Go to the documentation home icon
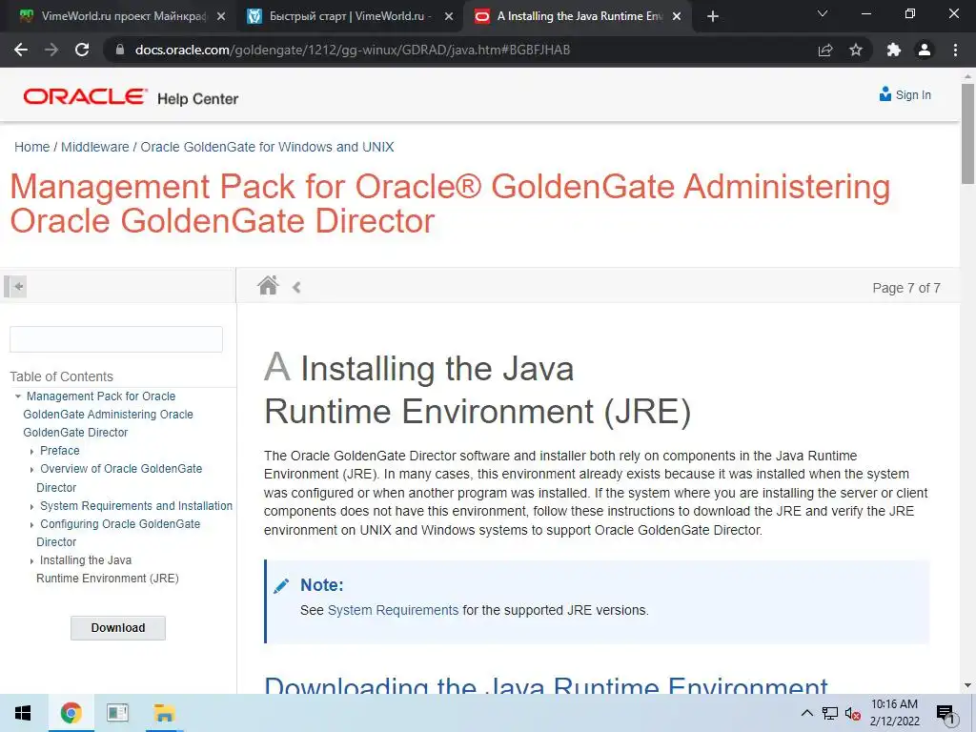976x732 pixels. click(x=268, y=286)
